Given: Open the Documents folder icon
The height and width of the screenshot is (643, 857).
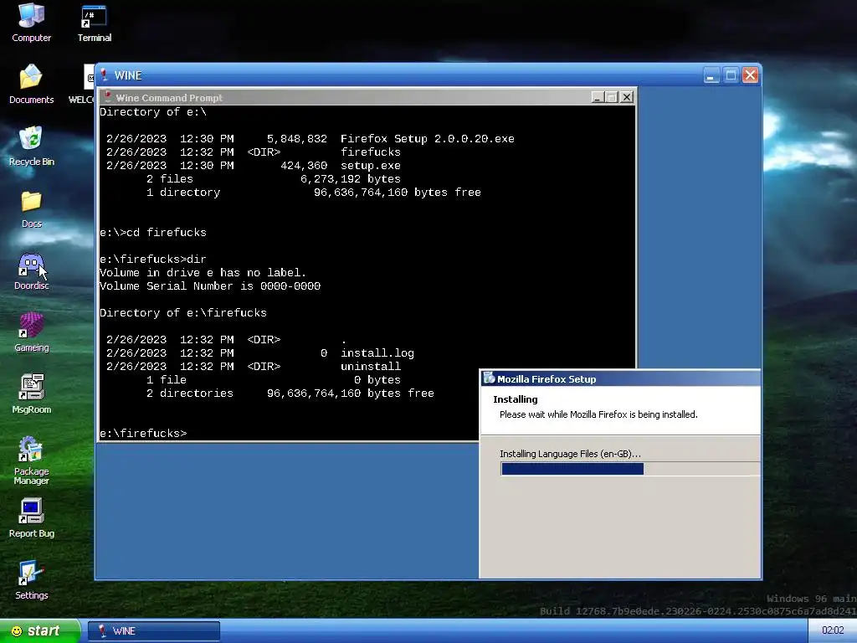Looking at the screenshot, I should 31,85.
